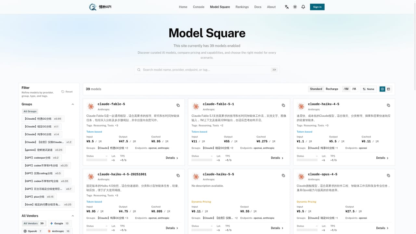Collapse the All Vendors filter section
This screenshot has height=234, width=416.
(x=73, y=216)
